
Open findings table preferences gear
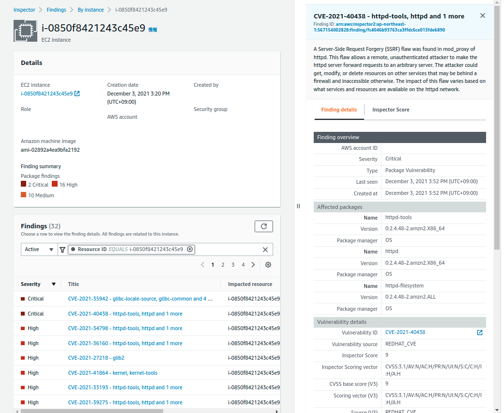[268, 265]
